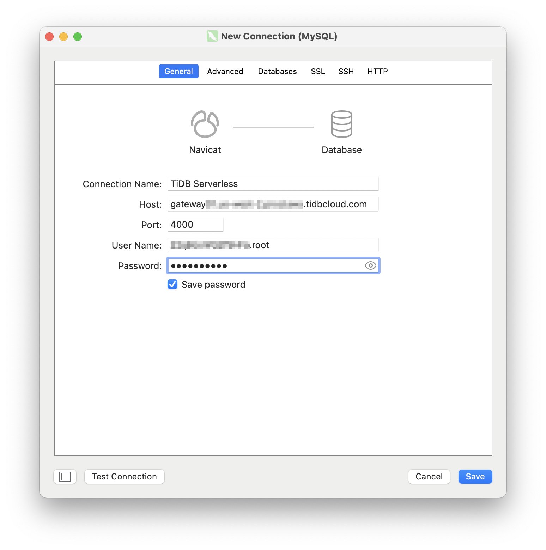This screenshot has height=550, width=546.
Task: Edit the Connection Name field
Action: [273, 183]
